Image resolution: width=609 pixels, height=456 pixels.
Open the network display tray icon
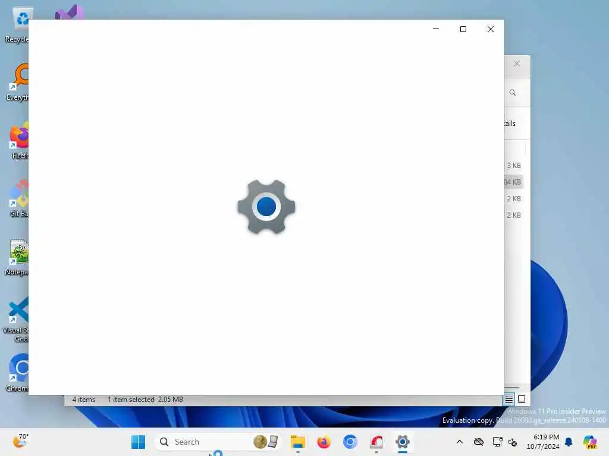pyautogui.click(x=498, y=442)
